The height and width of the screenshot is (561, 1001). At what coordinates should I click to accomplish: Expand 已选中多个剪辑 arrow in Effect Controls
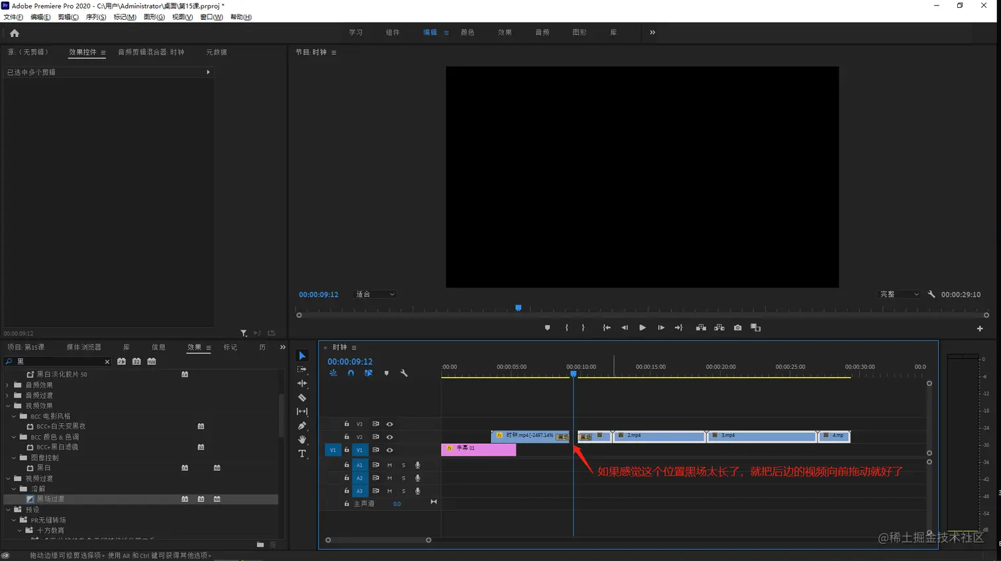point(208,72)
